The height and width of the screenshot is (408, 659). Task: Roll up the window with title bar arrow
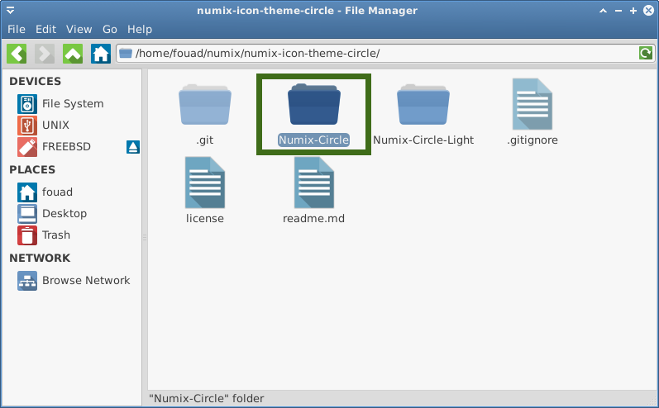(x=603, y=11)
